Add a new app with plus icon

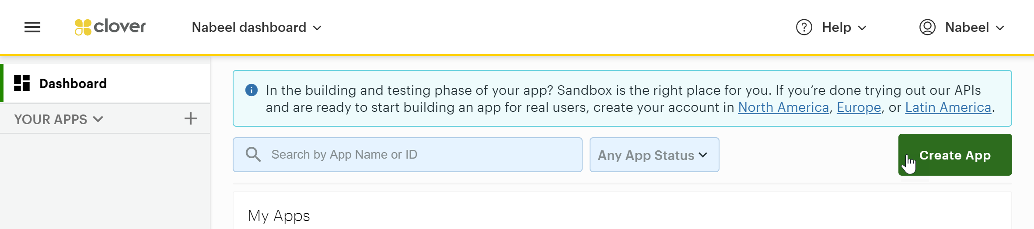coord(190,118)
